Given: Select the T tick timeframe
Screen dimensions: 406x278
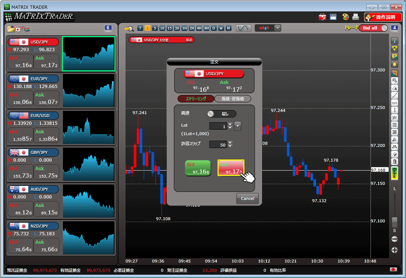Looking at the screenshot, I should (x=140, y=28).
